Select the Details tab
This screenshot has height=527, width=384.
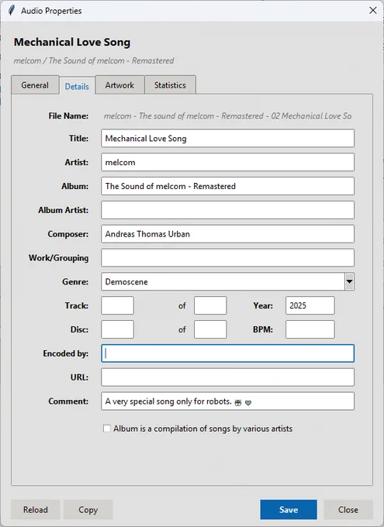point(77,86)
